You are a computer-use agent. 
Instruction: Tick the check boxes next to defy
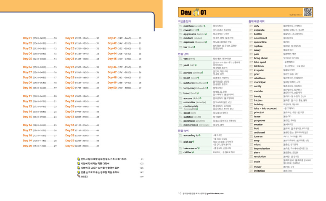[x=251, y=26]
